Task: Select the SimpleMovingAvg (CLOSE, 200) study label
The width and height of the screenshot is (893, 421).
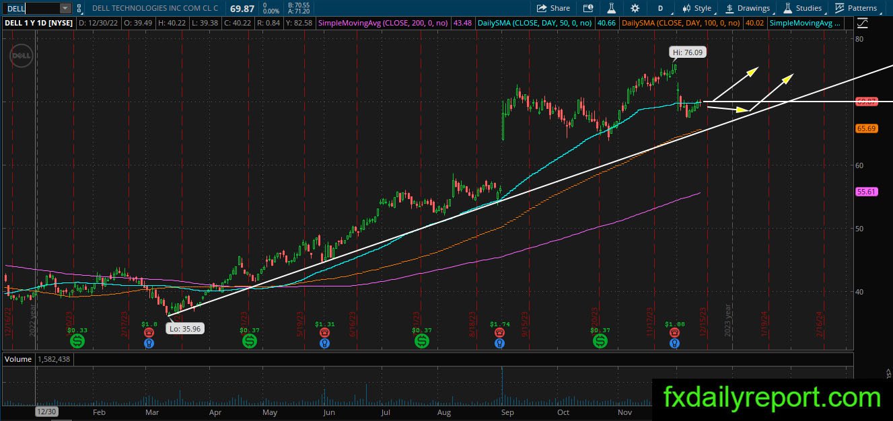Action: pos(384,23)
